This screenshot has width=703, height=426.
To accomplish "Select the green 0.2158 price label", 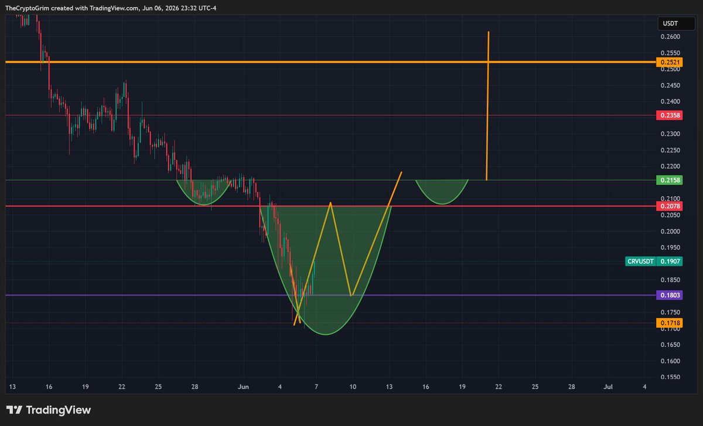I will (x=670, y=181).
